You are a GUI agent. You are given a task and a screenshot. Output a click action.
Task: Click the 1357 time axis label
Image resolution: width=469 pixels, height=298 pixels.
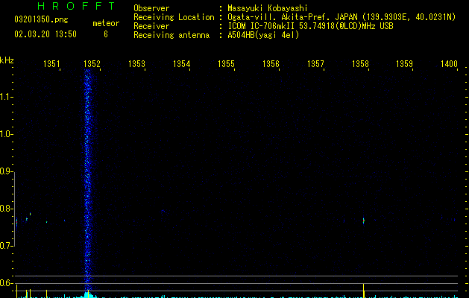(x=315, y=64)
